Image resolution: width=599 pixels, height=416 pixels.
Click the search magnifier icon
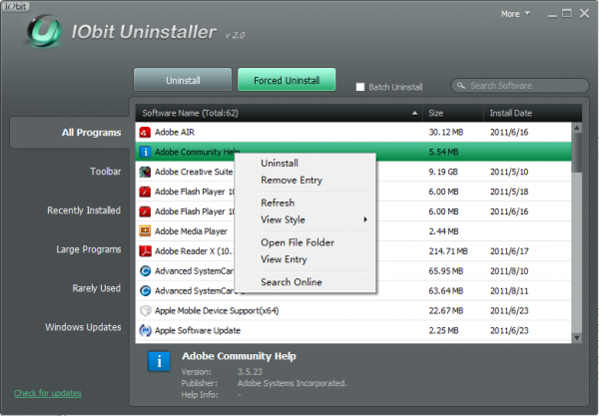[461, 86]
